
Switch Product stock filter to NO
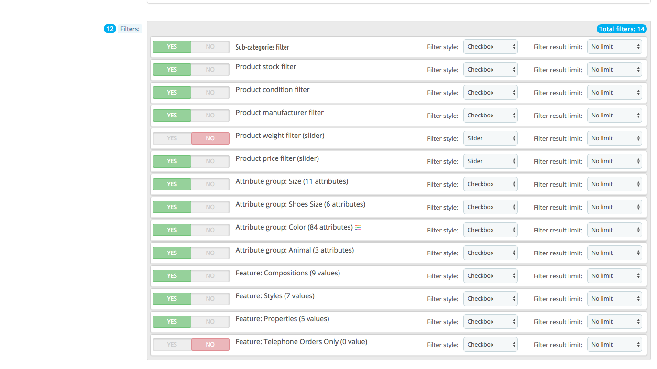click(x=210, y=70)
